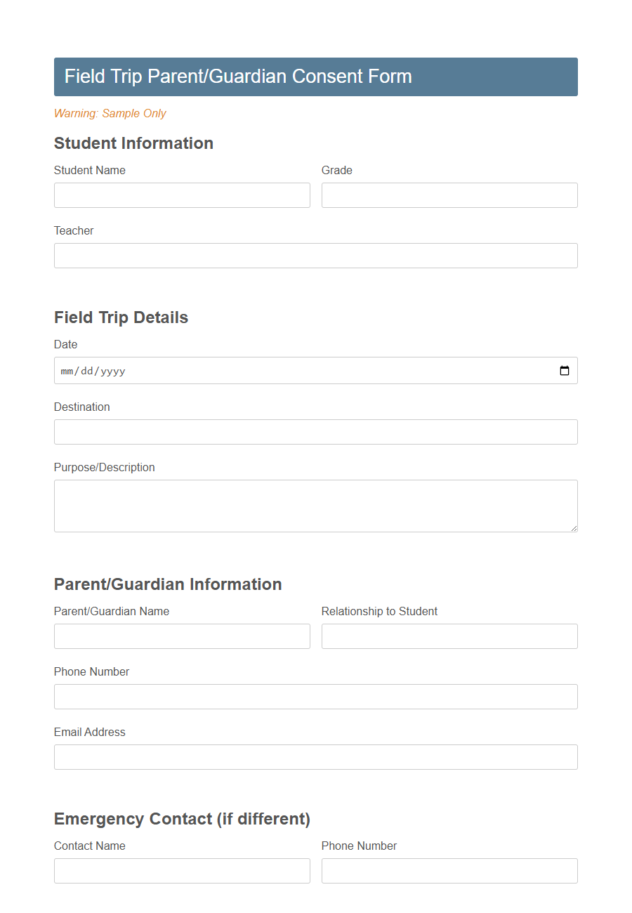
Task: Click the Field Trip Details heading
Action: point(121,317)
